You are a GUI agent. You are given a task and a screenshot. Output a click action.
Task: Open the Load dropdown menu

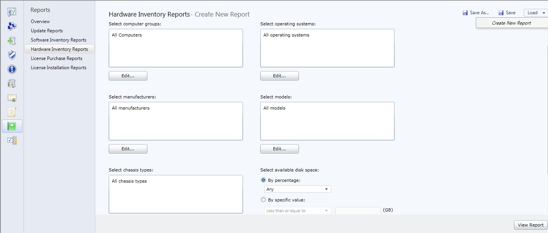(x=535, y=13)
